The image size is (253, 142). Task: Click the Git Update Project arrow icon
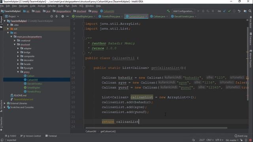click(x=225, y=11)
